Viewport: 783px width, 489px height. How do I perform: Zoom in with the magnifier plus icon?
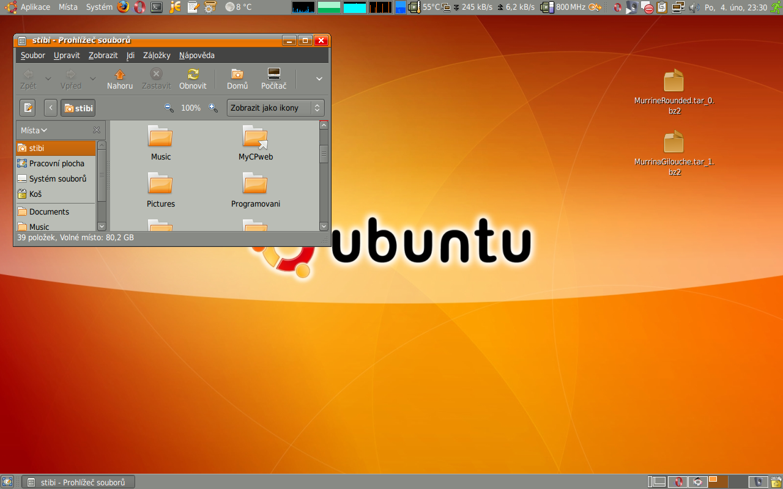(213, 108)
